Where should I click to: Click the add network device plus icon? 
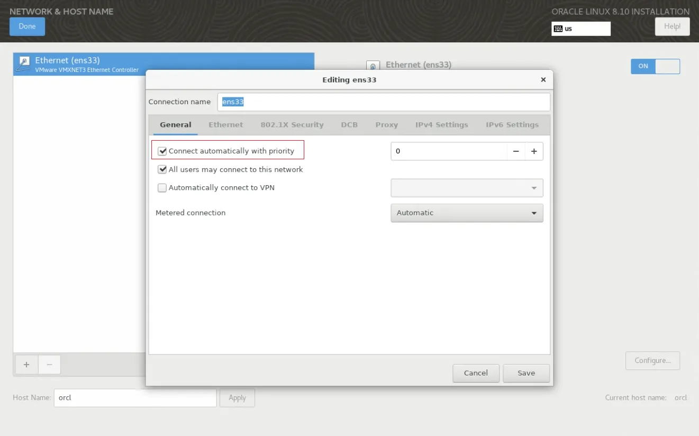[x=26, y=365]
